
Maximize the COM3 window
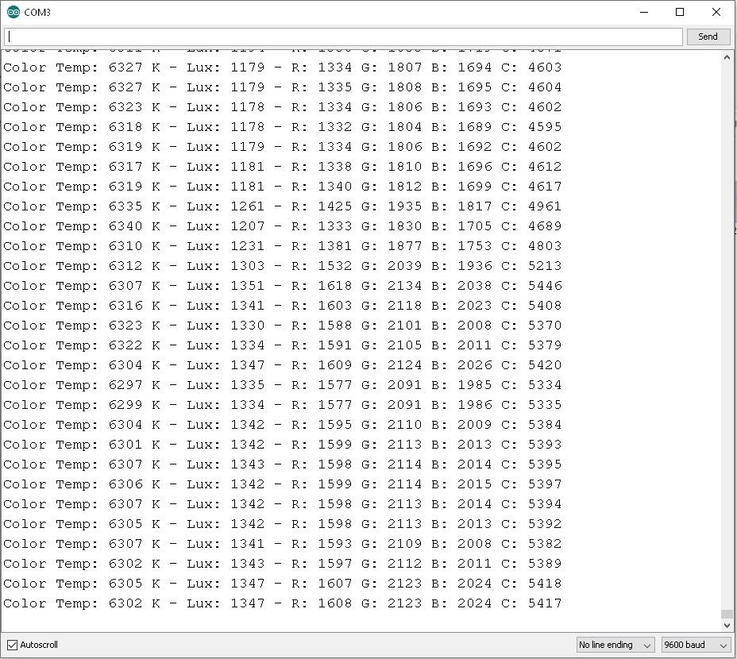point(680,12)
